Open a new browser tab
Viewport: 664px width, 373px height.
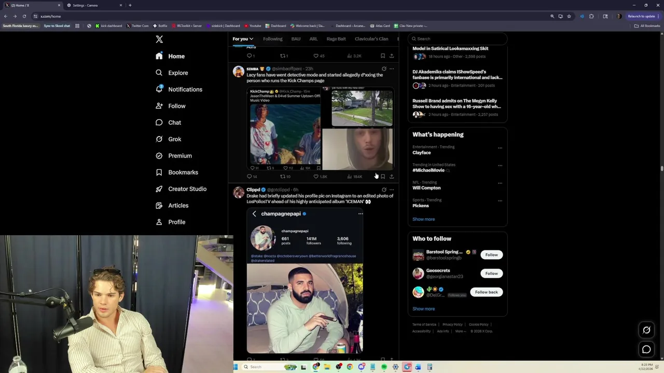pyautogui.click(x=130, y=5)
